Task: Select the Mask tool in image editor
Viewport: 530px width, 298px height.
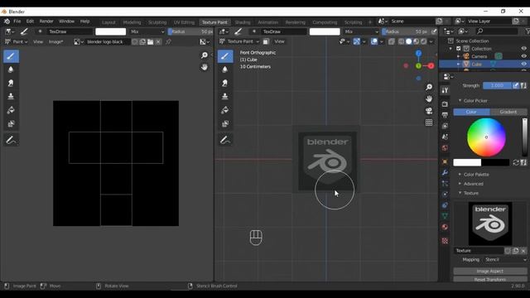Action: click(x=11, y=123)
